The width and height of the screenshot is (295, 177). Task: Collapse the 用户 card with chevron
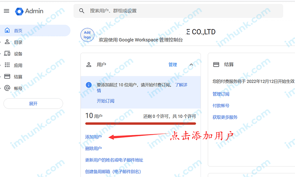tap(191, 65)
